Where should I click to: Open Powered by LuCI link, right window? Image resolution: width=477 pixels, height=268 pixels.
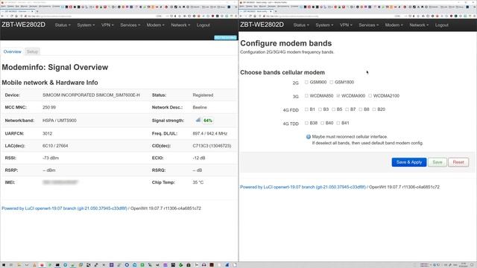303,187
